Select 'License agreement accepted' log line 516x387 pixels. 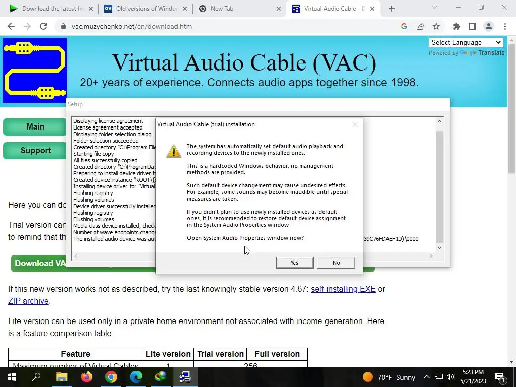(x=108, y=127)
